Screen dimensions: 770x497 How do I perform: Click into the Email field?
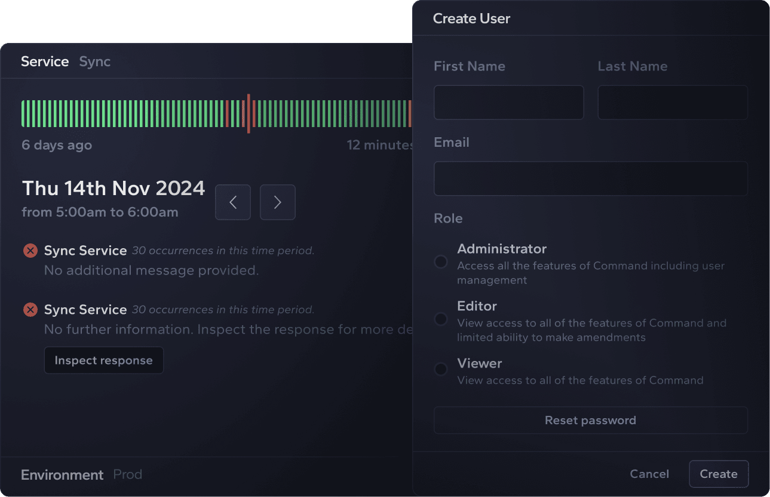point(590,178)
